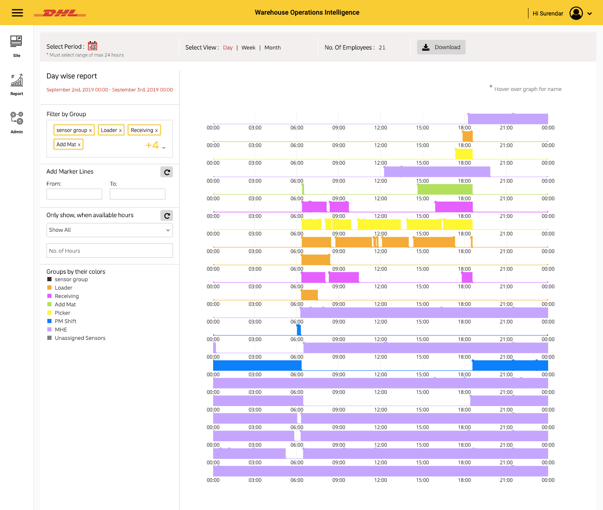
Task: Click the Download button
Action: (x=441, y=47)
